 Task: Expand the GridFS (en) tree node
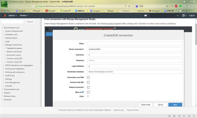coord(4,76)
